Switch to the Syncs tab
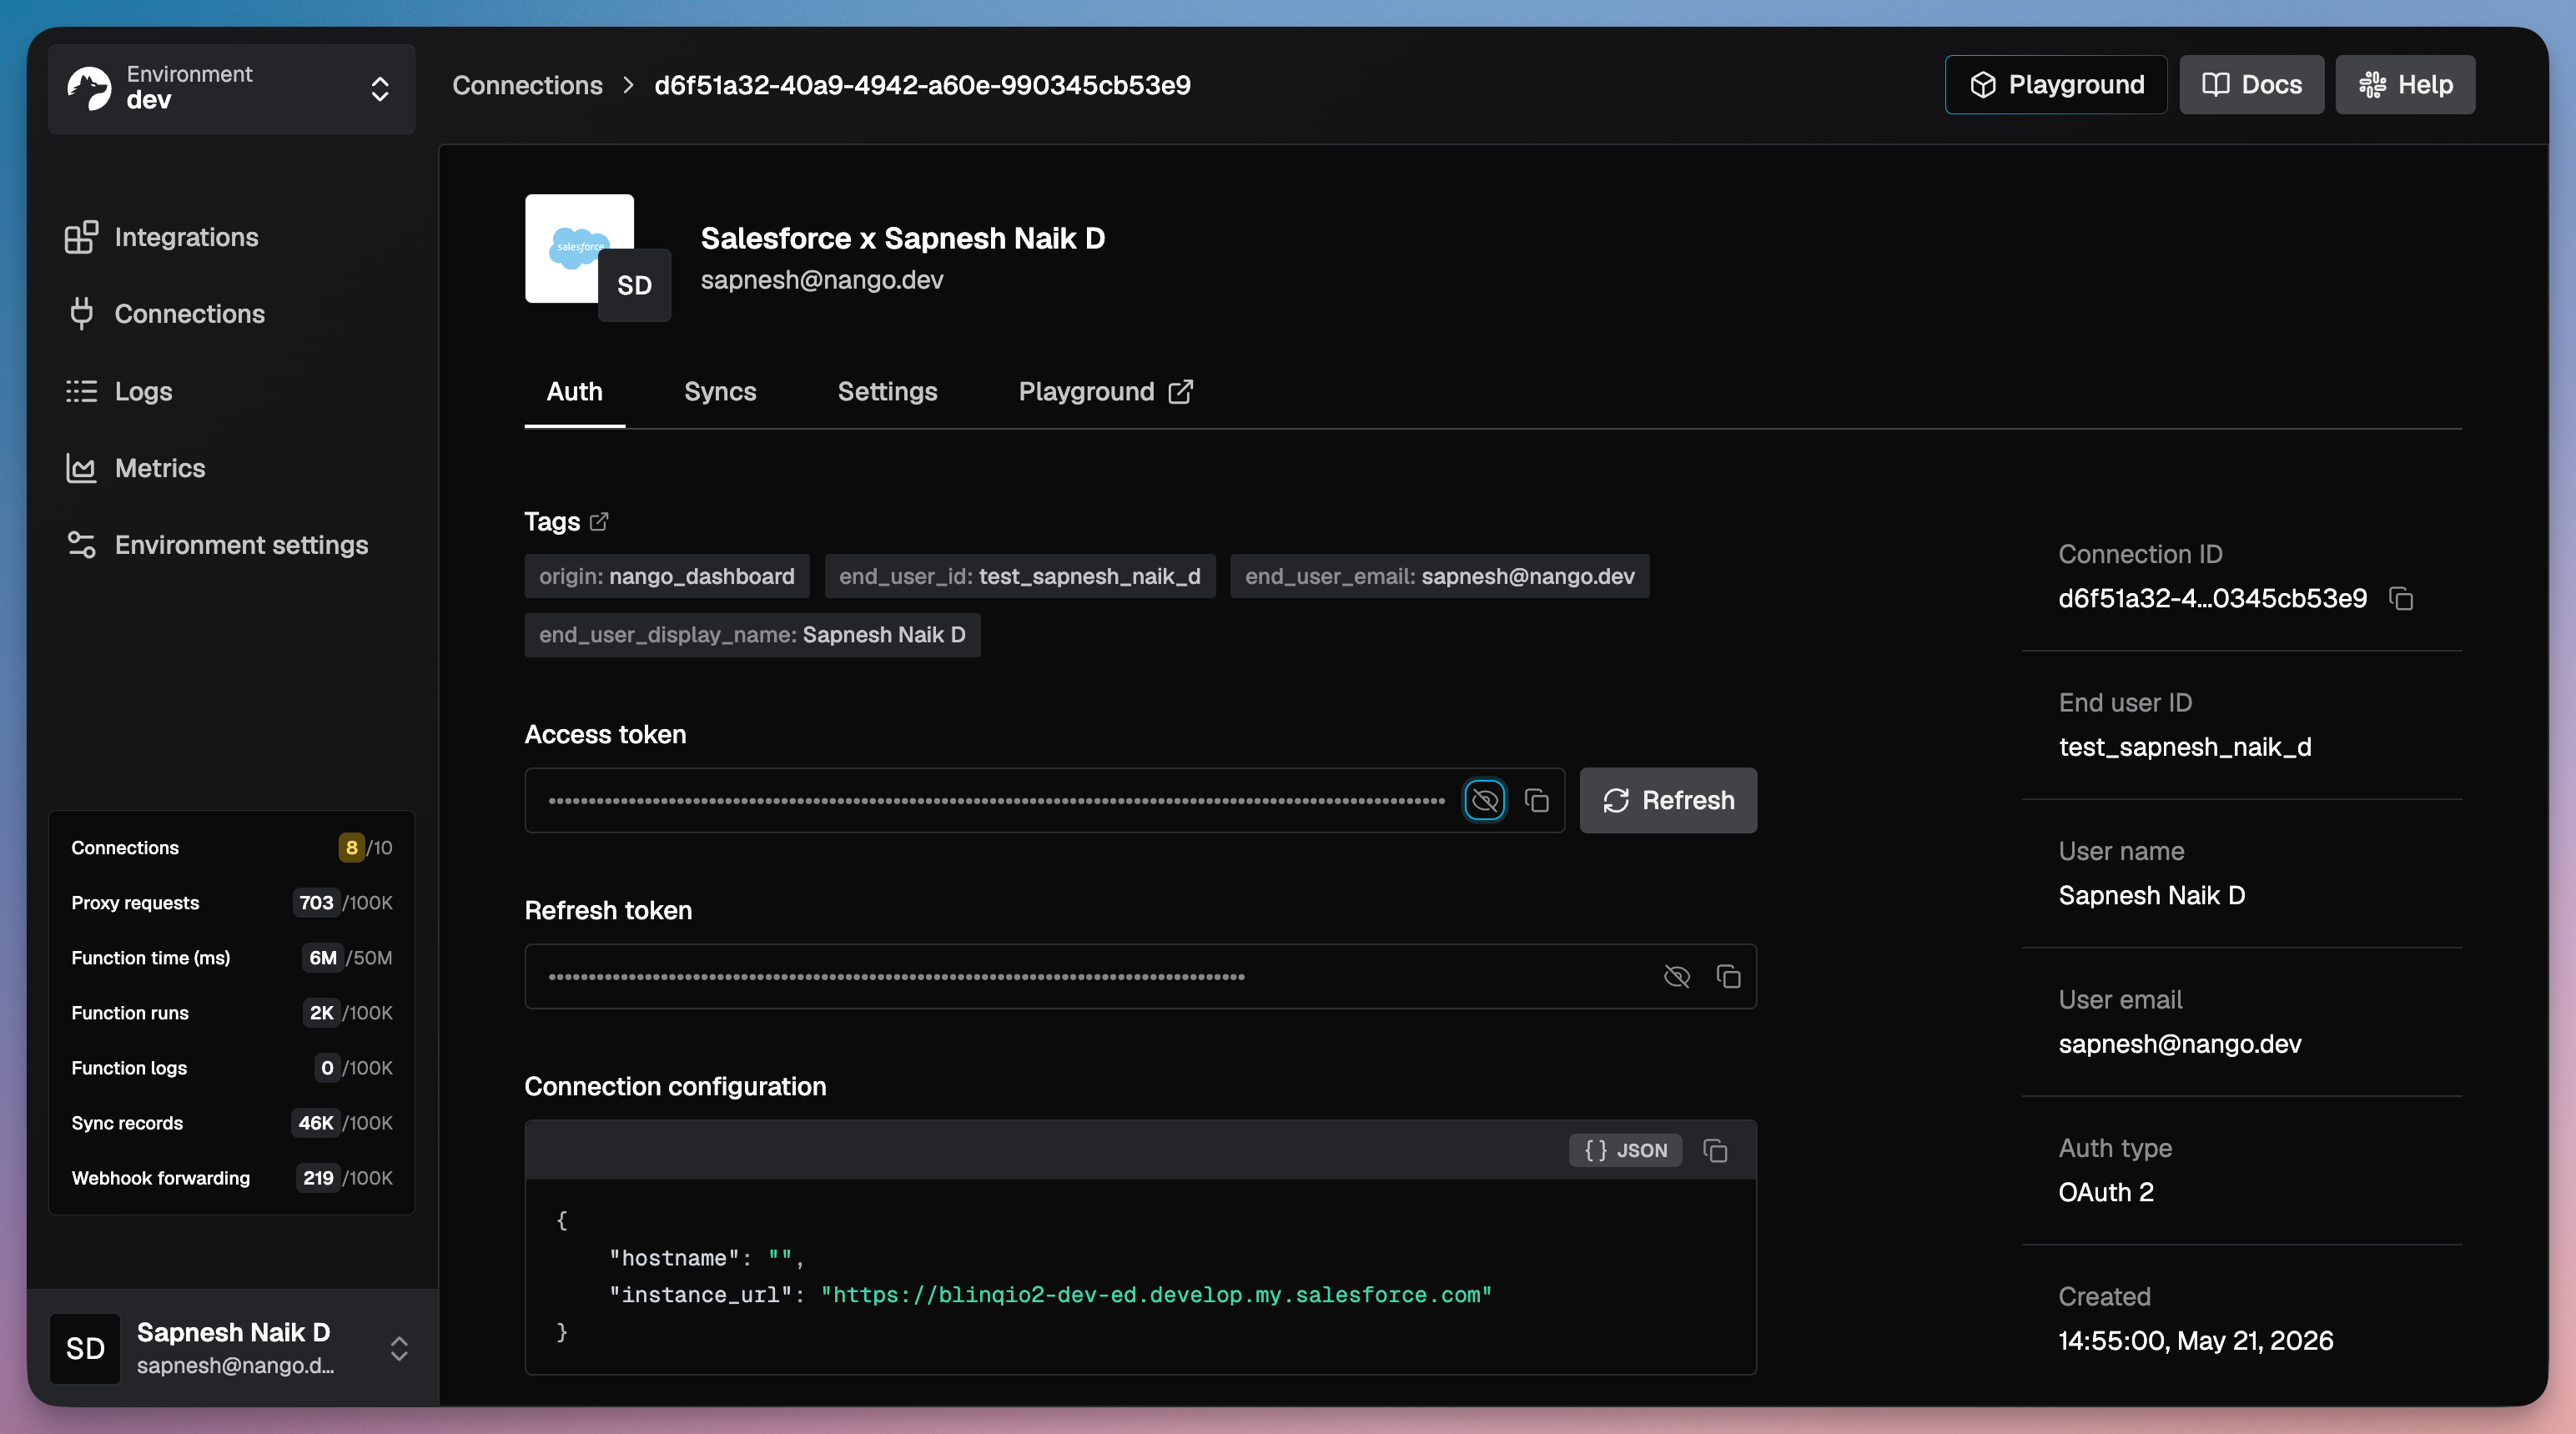 (x=720, y=392)
